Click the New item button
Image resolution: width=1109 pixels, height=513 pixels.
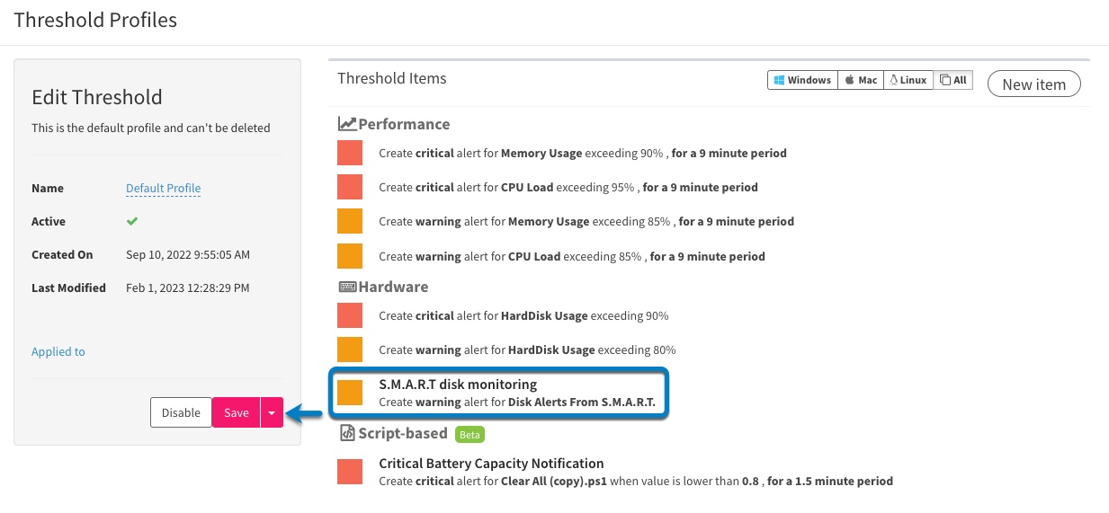tap(1034, 84)
